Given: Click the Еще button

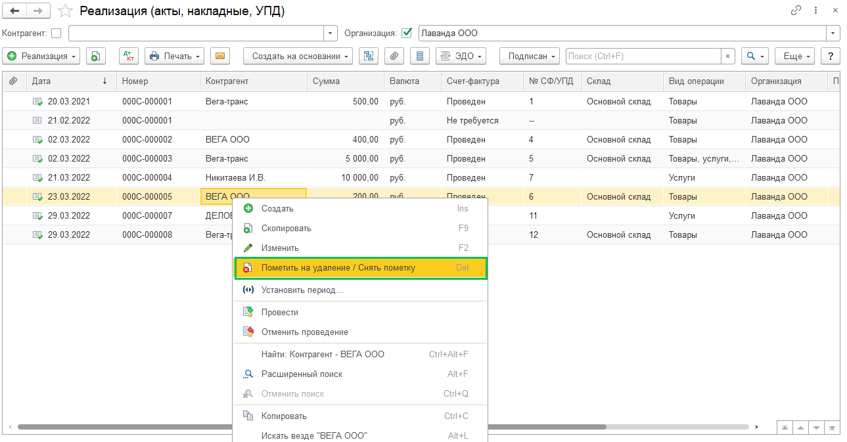Looking at the screenshot, I should [x=795, y=56].
